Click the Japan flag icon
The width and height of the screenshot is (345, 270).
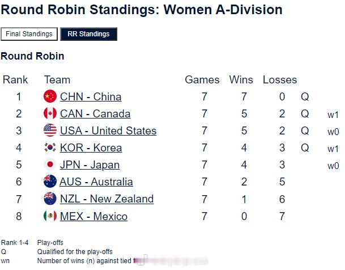coord(50,165)
